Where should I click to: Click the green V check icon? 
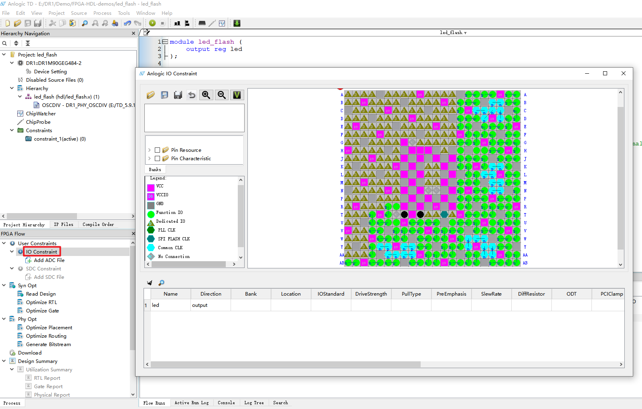coord(237,95)
